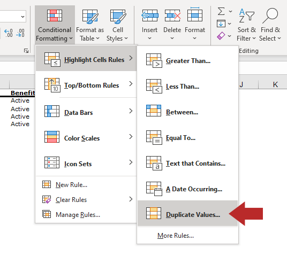This screenshot has height=257, width=287.
Task: Expand the Format cells dropdown
Action: (195, 24)
